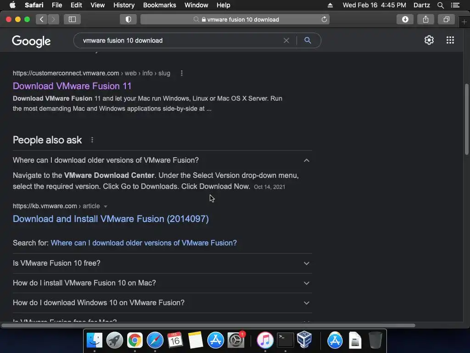Viewport: 470px width, 353px height.
Task: Search for 'Where can I download older versions' link
Action: tap(144, 243)
